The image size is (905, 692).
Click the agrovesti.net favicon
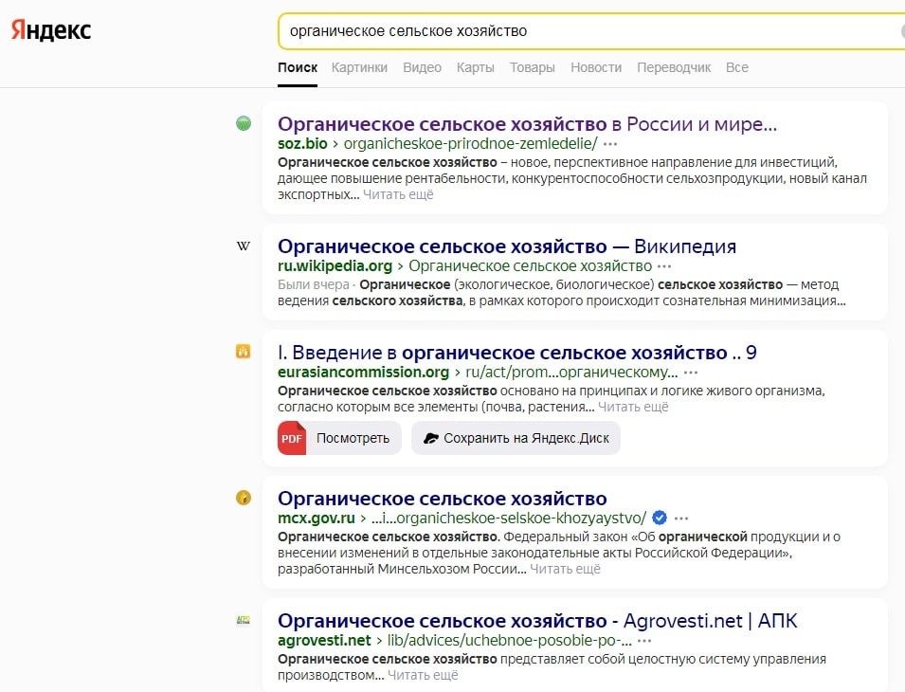[244, 621]
